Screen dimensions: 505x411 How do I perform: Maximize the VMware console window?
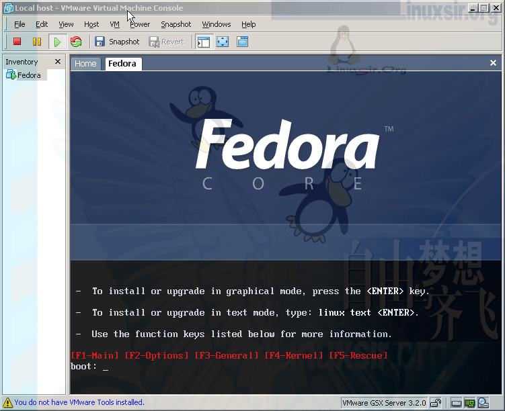[483, 8]
